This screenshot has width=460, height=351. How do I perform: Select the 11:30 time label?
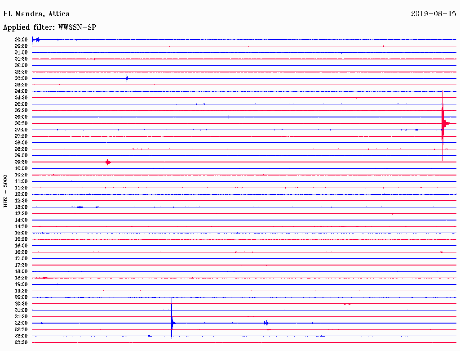(21, 188)
